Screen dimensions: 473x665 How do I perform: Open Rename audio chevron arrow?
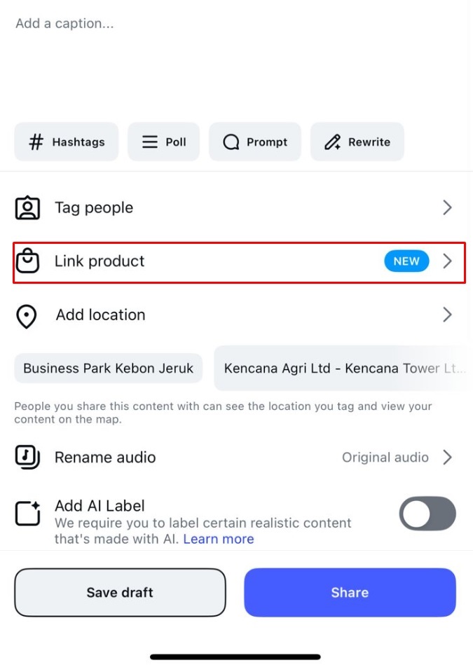pyautogui.click(x=447, y=458)
